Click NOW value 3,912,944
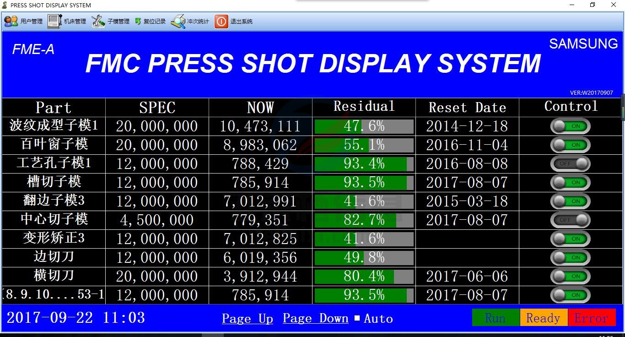This screenshot has height=337, width=625. tap(260, 277)
